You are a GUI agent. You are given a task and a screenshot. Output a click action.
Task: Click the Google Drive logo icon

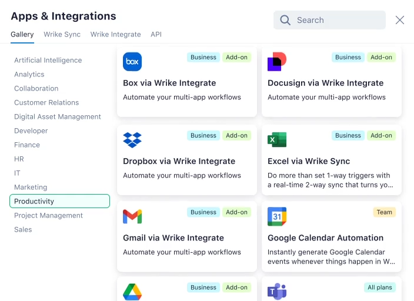[132, 292]
